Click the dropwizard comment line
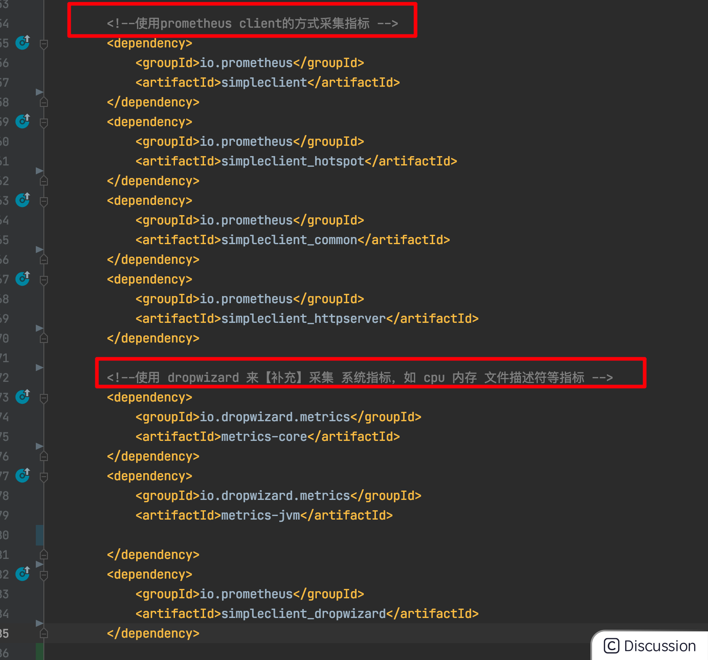 coord(360,377)
